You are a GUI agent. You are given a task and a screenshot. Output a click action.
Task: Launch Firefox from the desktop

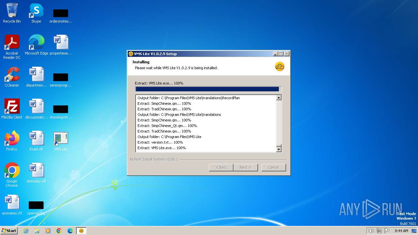pos(12,141)
